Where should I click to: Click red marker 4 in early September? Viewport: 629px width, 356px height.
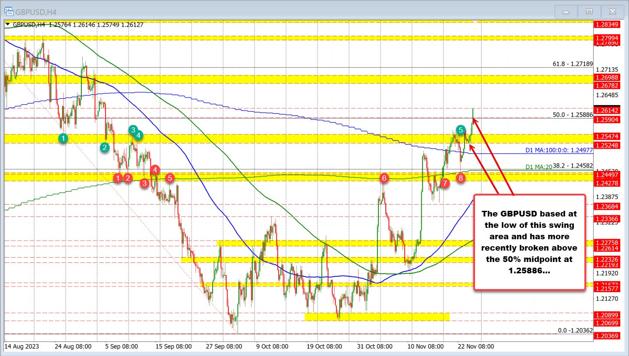[155, 170]
